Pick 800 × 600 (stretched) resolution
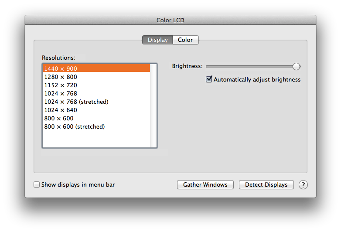This screenshot has height=232, width=341. click(x=96, y=126)
